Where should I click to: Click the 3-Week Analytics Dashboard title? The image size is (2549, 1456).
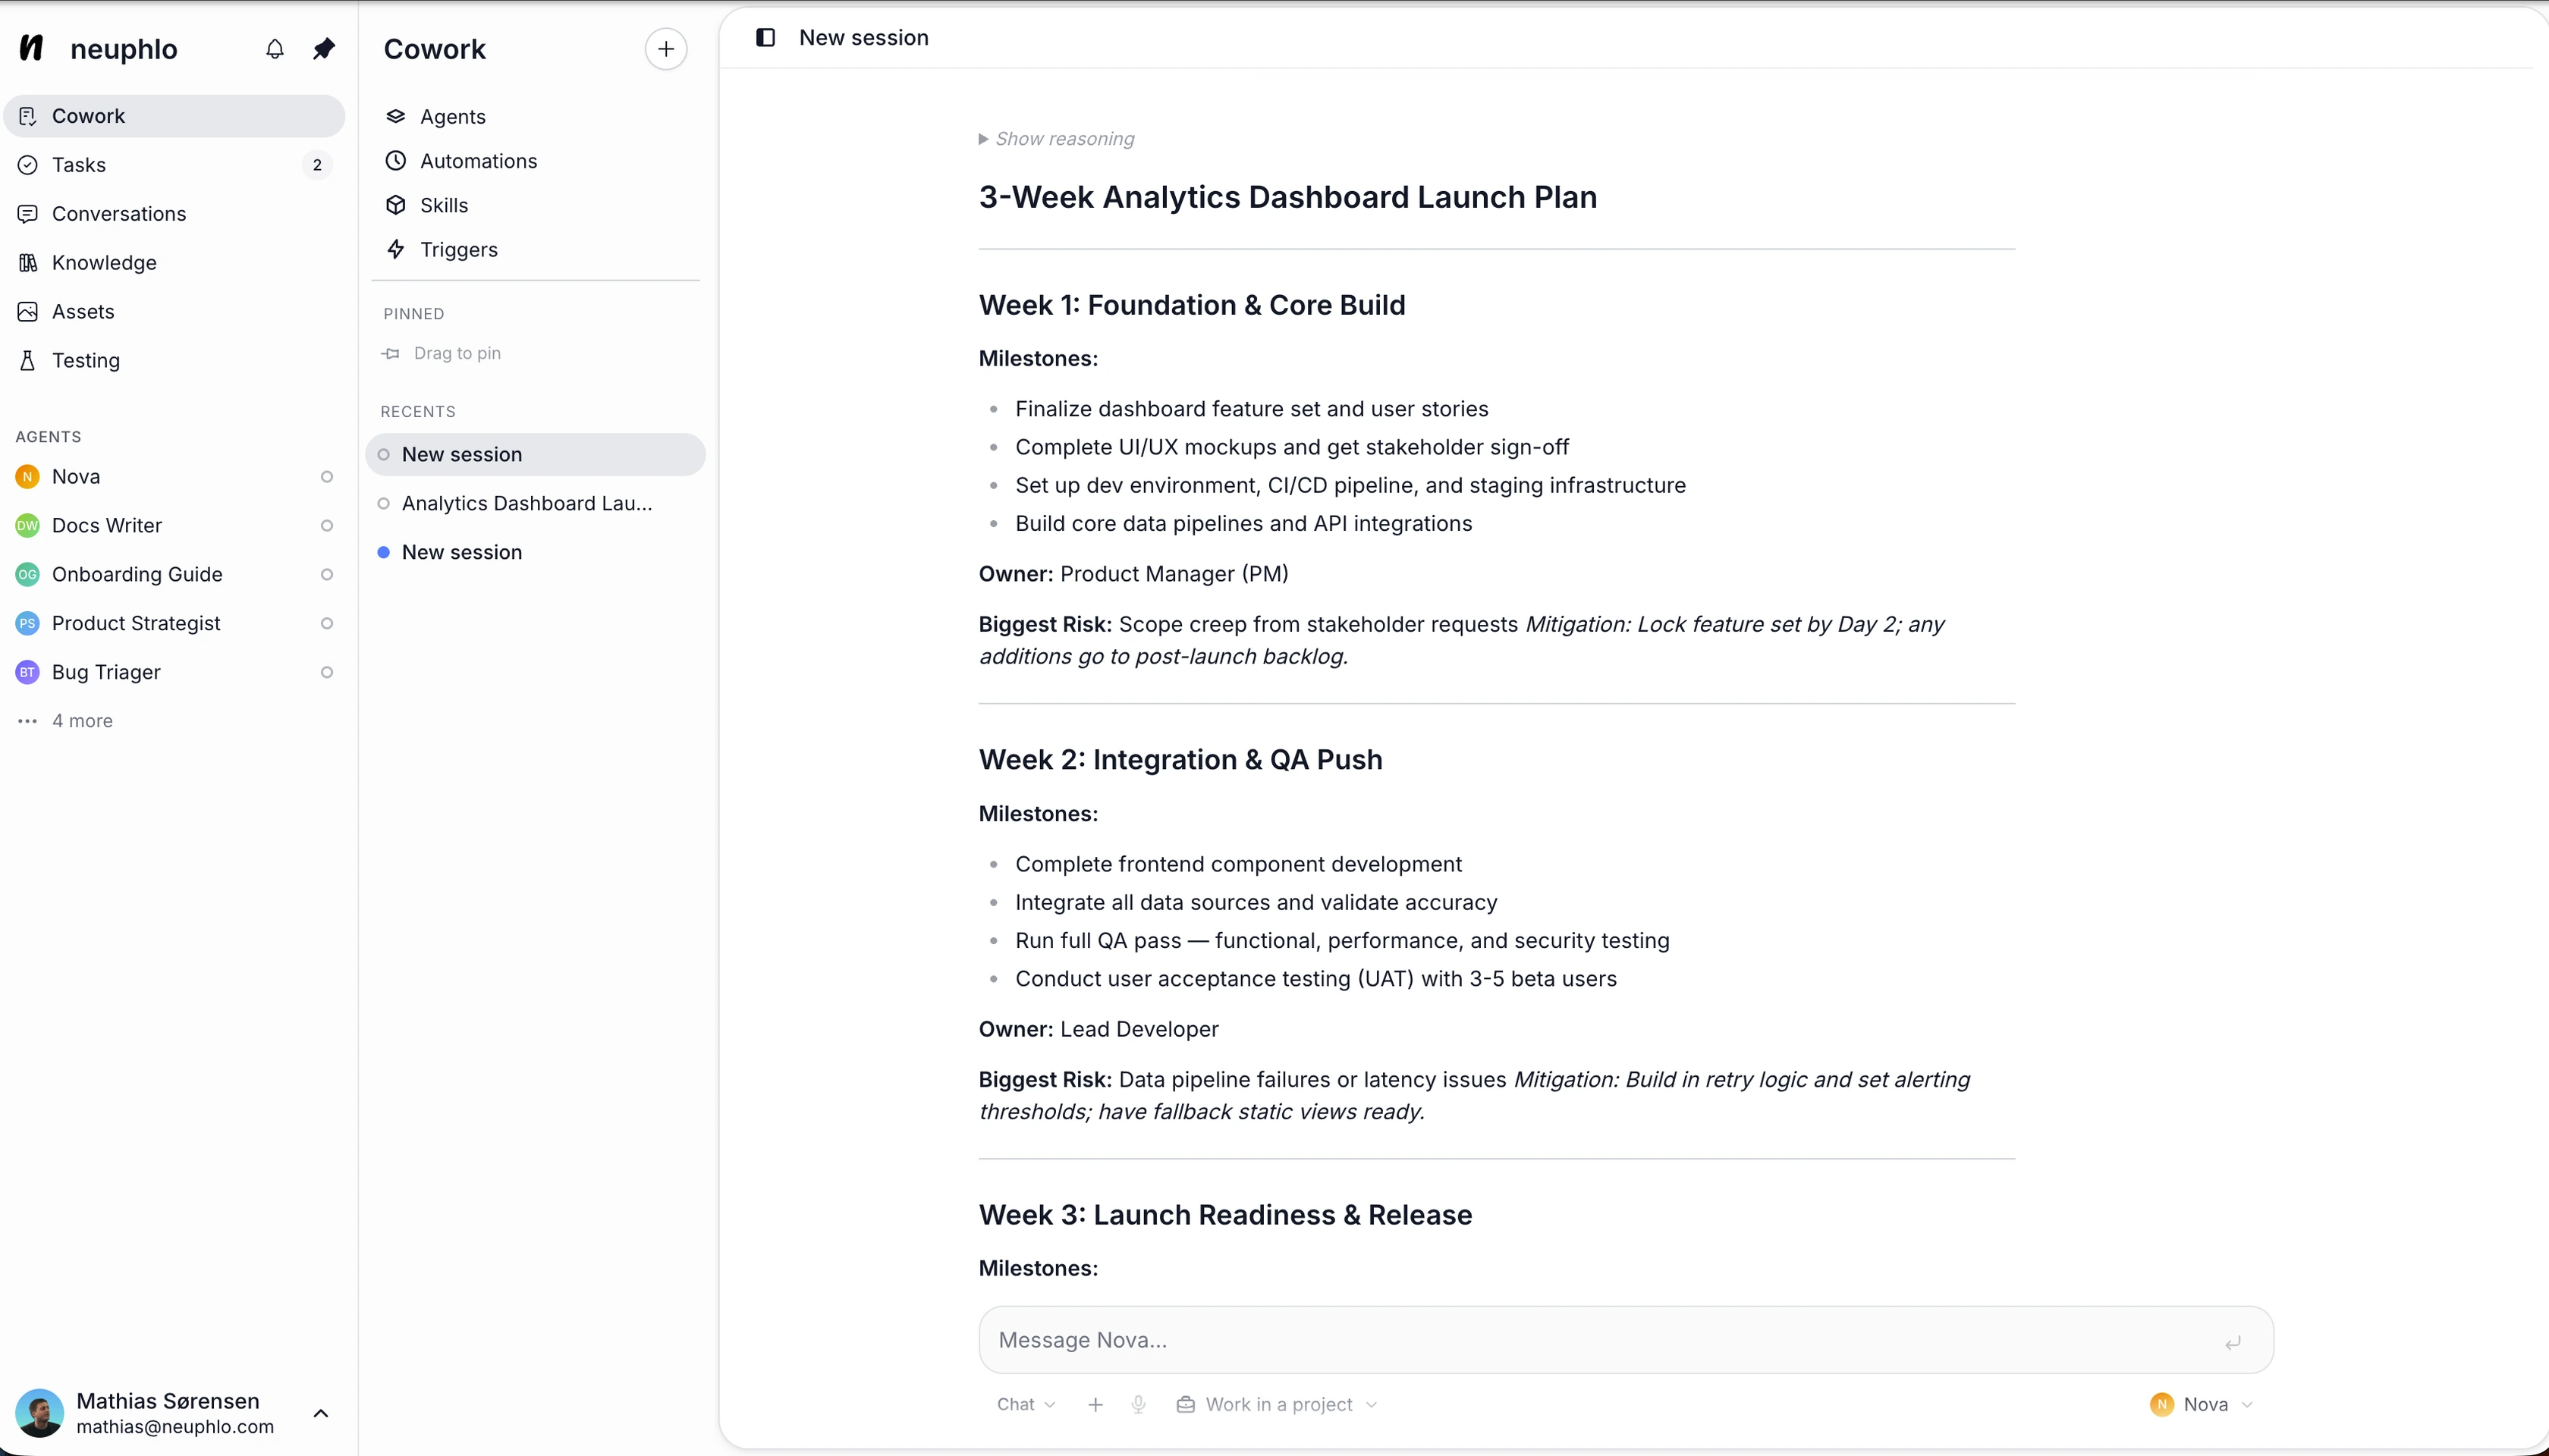coord(1287,197)
